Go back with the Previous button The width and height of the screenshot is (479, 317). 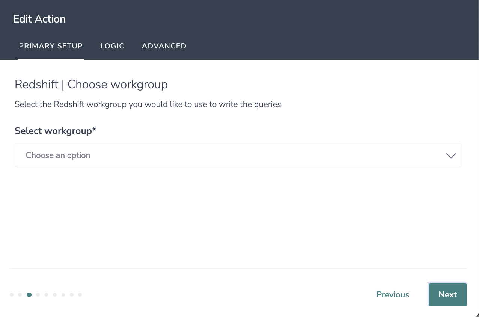[393, 295]
